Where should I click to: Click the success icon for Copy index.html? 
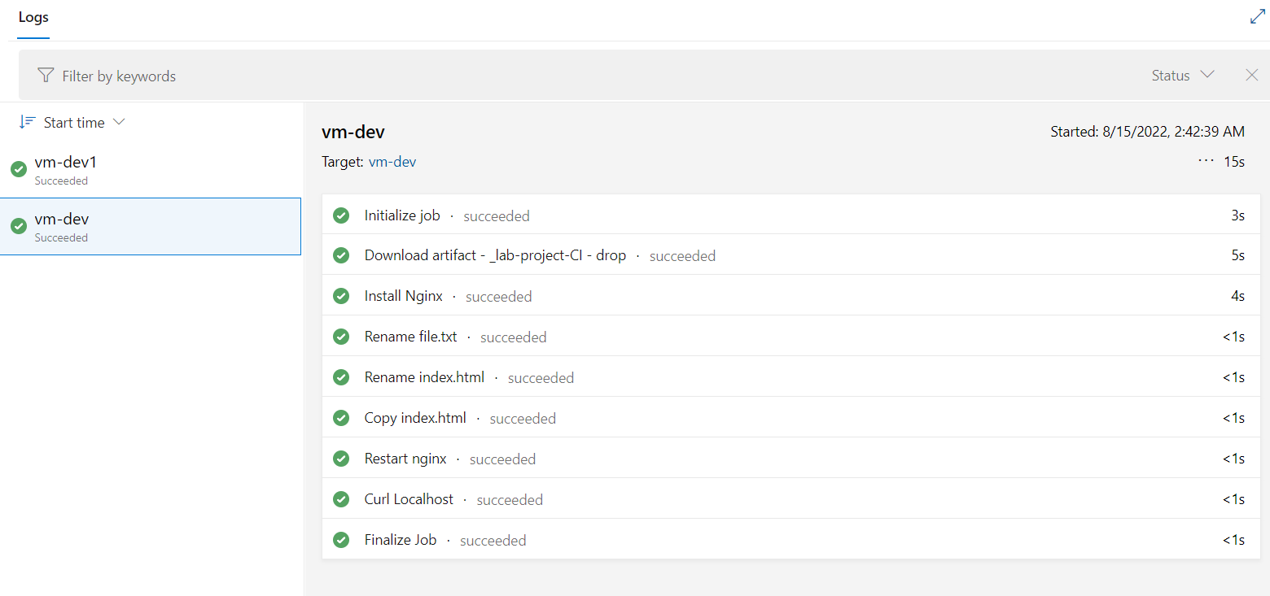341,418
